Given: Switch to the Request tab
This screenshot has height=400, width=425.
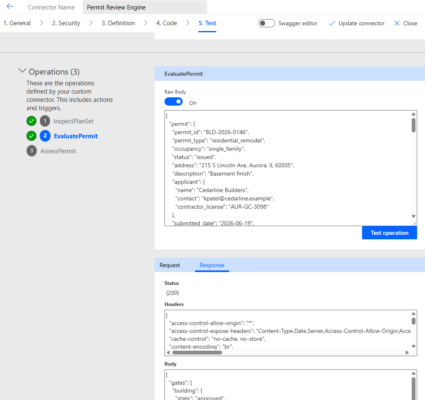Looking at the screenshot, I should 170,265.
